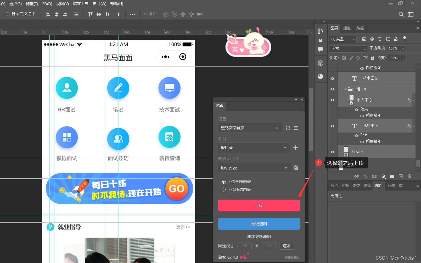Click the 我的项目 link
The image size is (421, 263).
(x=292, y=257)
